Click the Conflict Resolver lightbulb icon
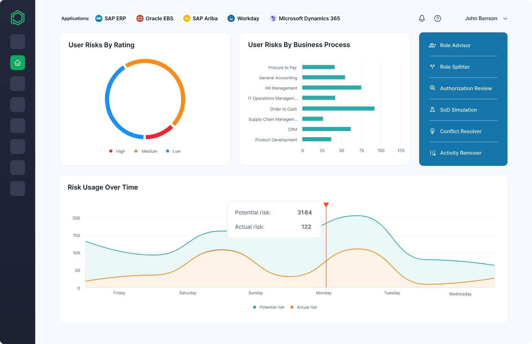 [x=432, y=131]
